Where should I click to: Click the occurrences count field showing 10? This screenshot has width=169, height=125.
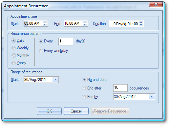click(x=120, y=88)
